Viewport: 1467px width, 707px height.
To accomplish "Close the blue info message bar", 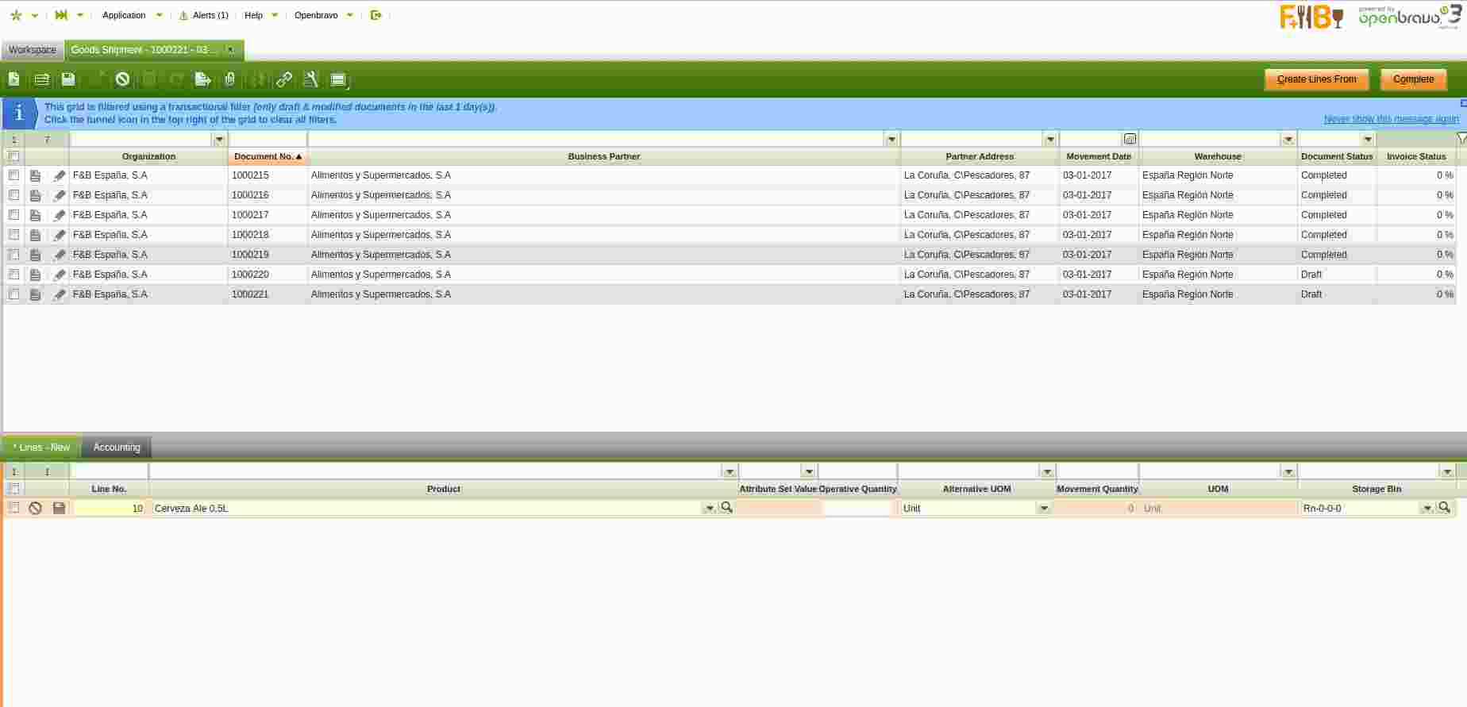I will pos(1463,103).
